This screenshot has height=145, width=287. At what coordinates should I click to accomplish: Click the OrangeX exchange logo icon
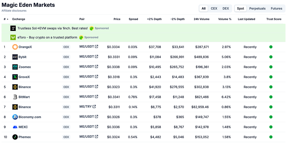15,47
